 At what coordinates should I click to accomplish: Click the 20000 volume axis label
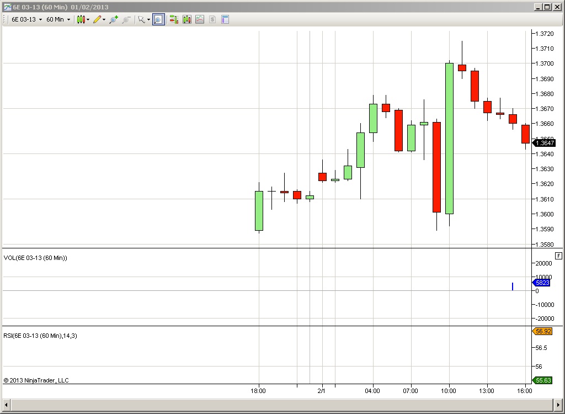click(x=543, y=263)
